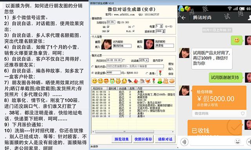The width and height of the screenshot is (251, 150).
Task: Tap the plus icon in chat preview
Action: (x=249, y=142)
